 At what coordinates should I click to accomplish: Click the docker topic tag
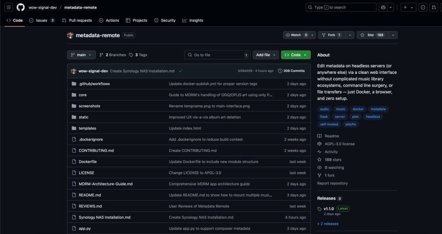pos(358,109)
